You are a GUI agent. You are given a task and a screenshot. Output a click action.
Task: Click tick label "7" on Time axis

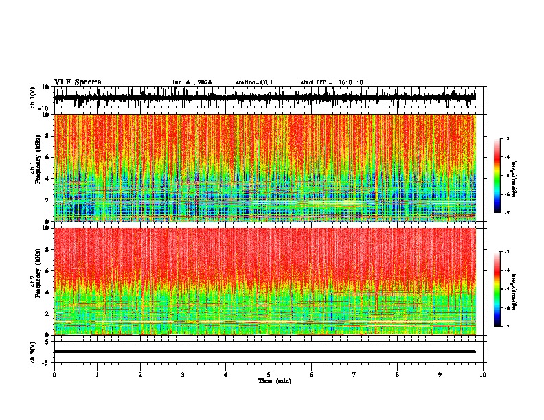click(354, 375)
